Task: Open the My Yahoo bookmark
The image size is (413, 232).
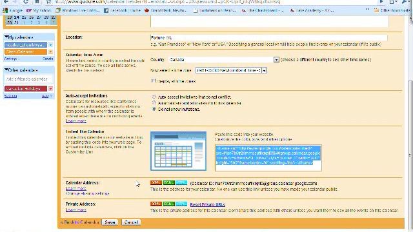Action: click(39, 10)
